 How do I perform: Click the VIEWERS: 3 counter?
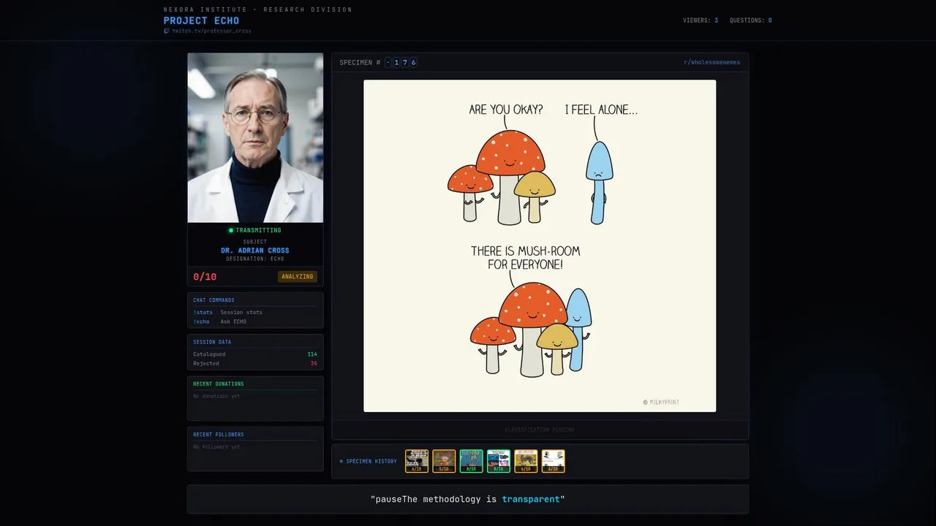(x=701, y=20)
